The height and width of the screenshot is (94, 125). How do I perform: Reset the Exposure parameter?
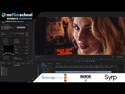[x=27, y=33]
